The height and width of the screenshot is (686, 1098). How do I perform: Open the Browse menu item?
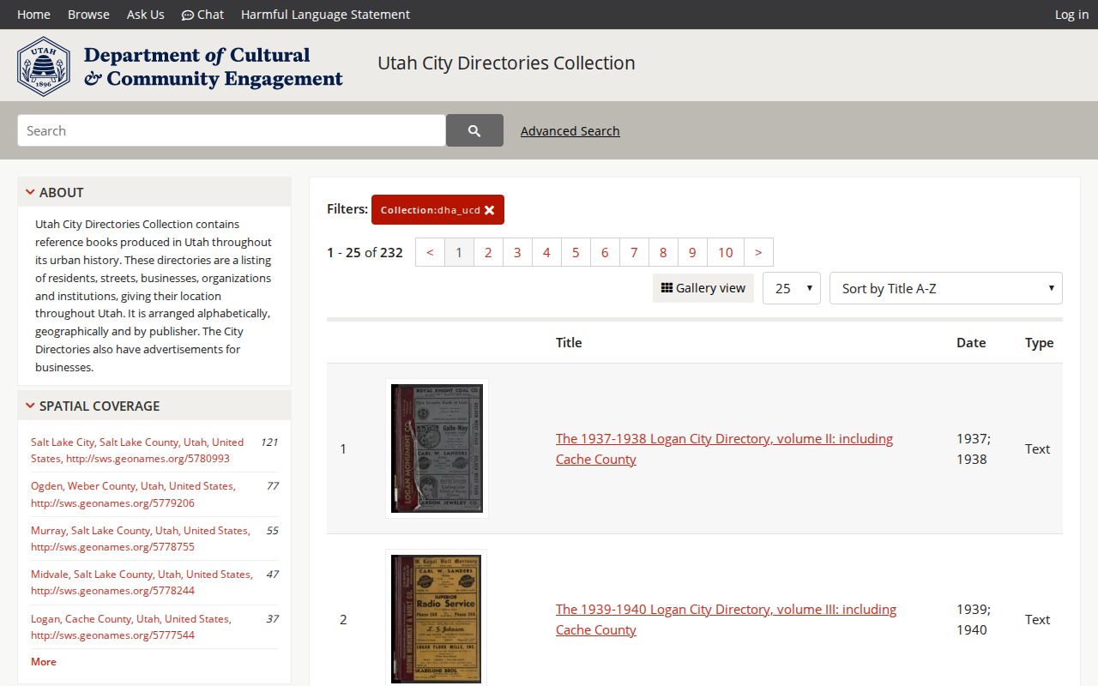(88, 15)
